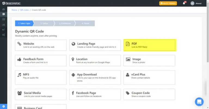The image size is (209, 109).
Task: Open the analytics chart icon in sidebar
Action: [4, 25]
